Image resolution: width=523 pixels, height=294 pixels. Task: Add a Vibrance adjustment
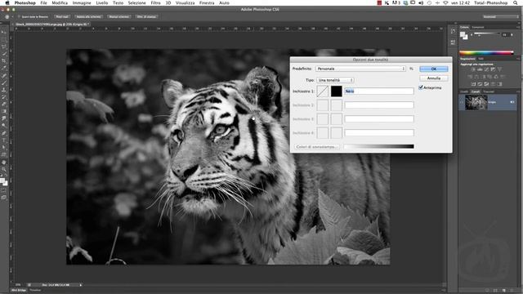coord(499,69)
